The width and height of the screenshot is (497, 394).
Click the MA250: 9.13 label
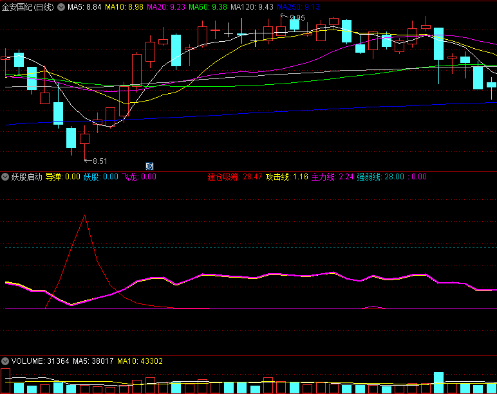pyautogui.click(x=298, y=7)
